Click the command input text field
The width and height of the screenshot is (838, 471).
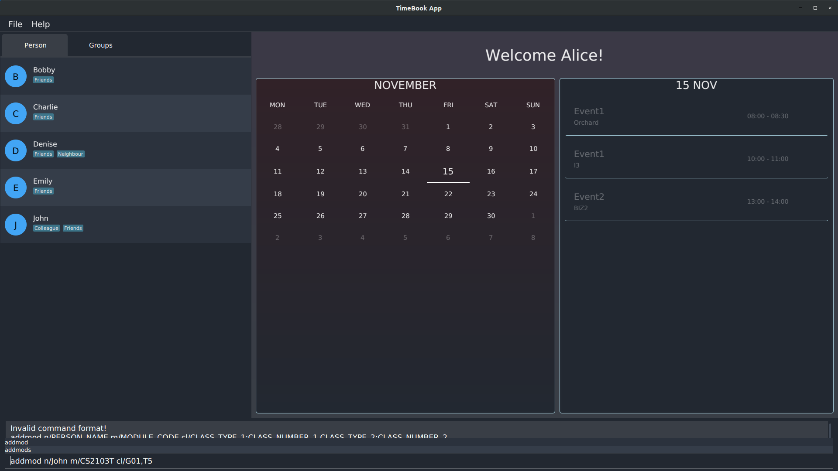(419, 461)
